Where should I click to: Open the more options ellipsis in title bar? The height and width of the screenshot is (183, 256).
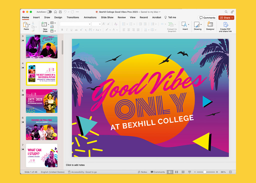click(x=77, y=12)
